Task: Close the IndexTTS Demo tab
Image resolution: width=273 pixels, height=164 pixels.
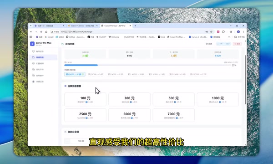Action: [97, 26]
